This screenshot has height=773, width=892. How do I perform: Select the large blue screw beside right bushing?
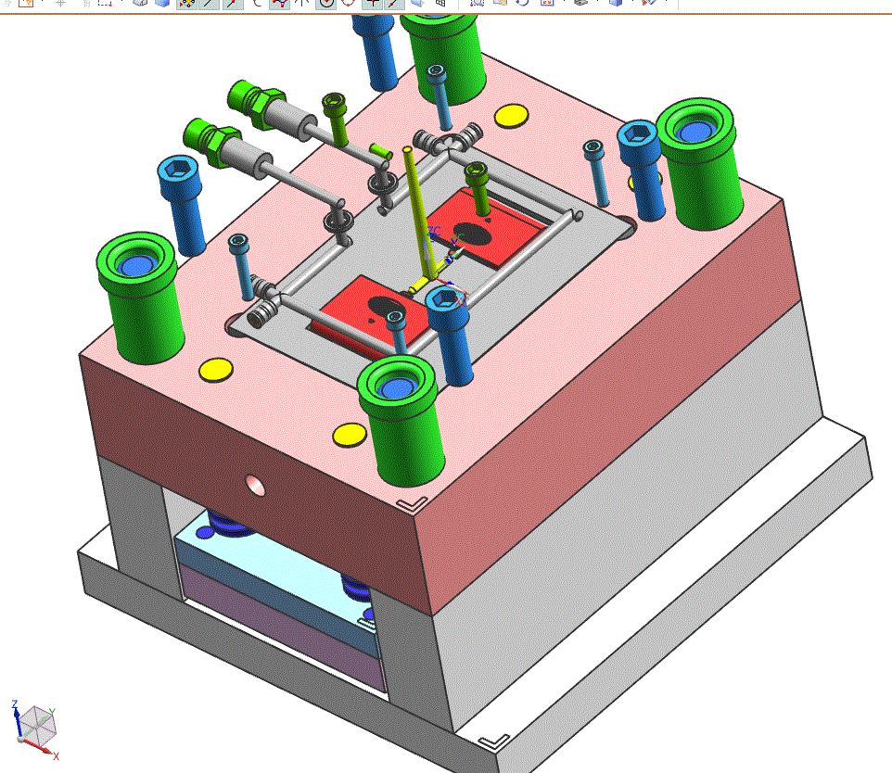pos(642,170)
